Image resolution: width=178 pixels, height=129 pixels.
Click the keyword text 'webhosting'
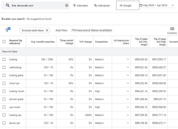coord(15,67)
